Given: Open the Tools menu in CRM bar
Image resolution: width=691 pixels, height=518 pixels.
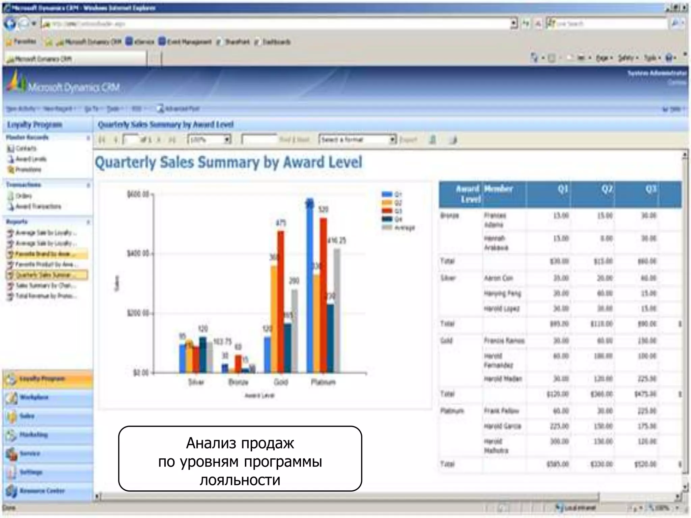Looking at the screenshot, I should pos(113,109).
